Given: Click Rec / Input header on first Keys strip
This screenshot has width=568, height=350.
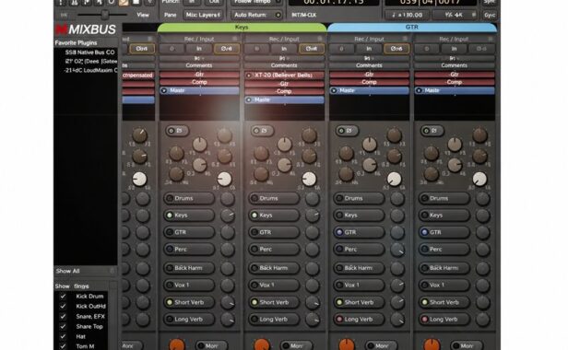Looking at the screenshot, I should tap(199, 39).
